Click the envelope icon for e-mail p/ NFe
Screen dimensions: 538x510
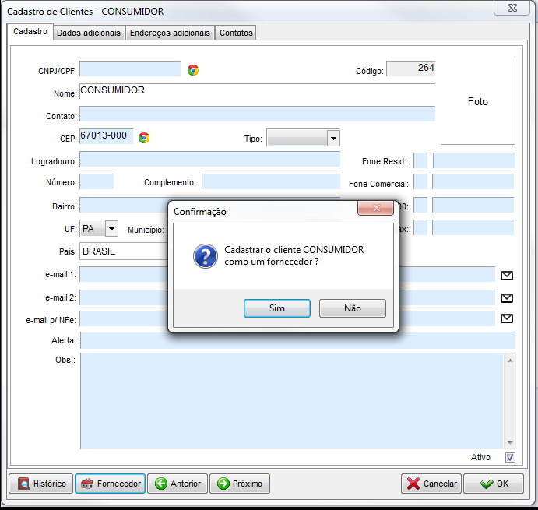coord(506,318)
